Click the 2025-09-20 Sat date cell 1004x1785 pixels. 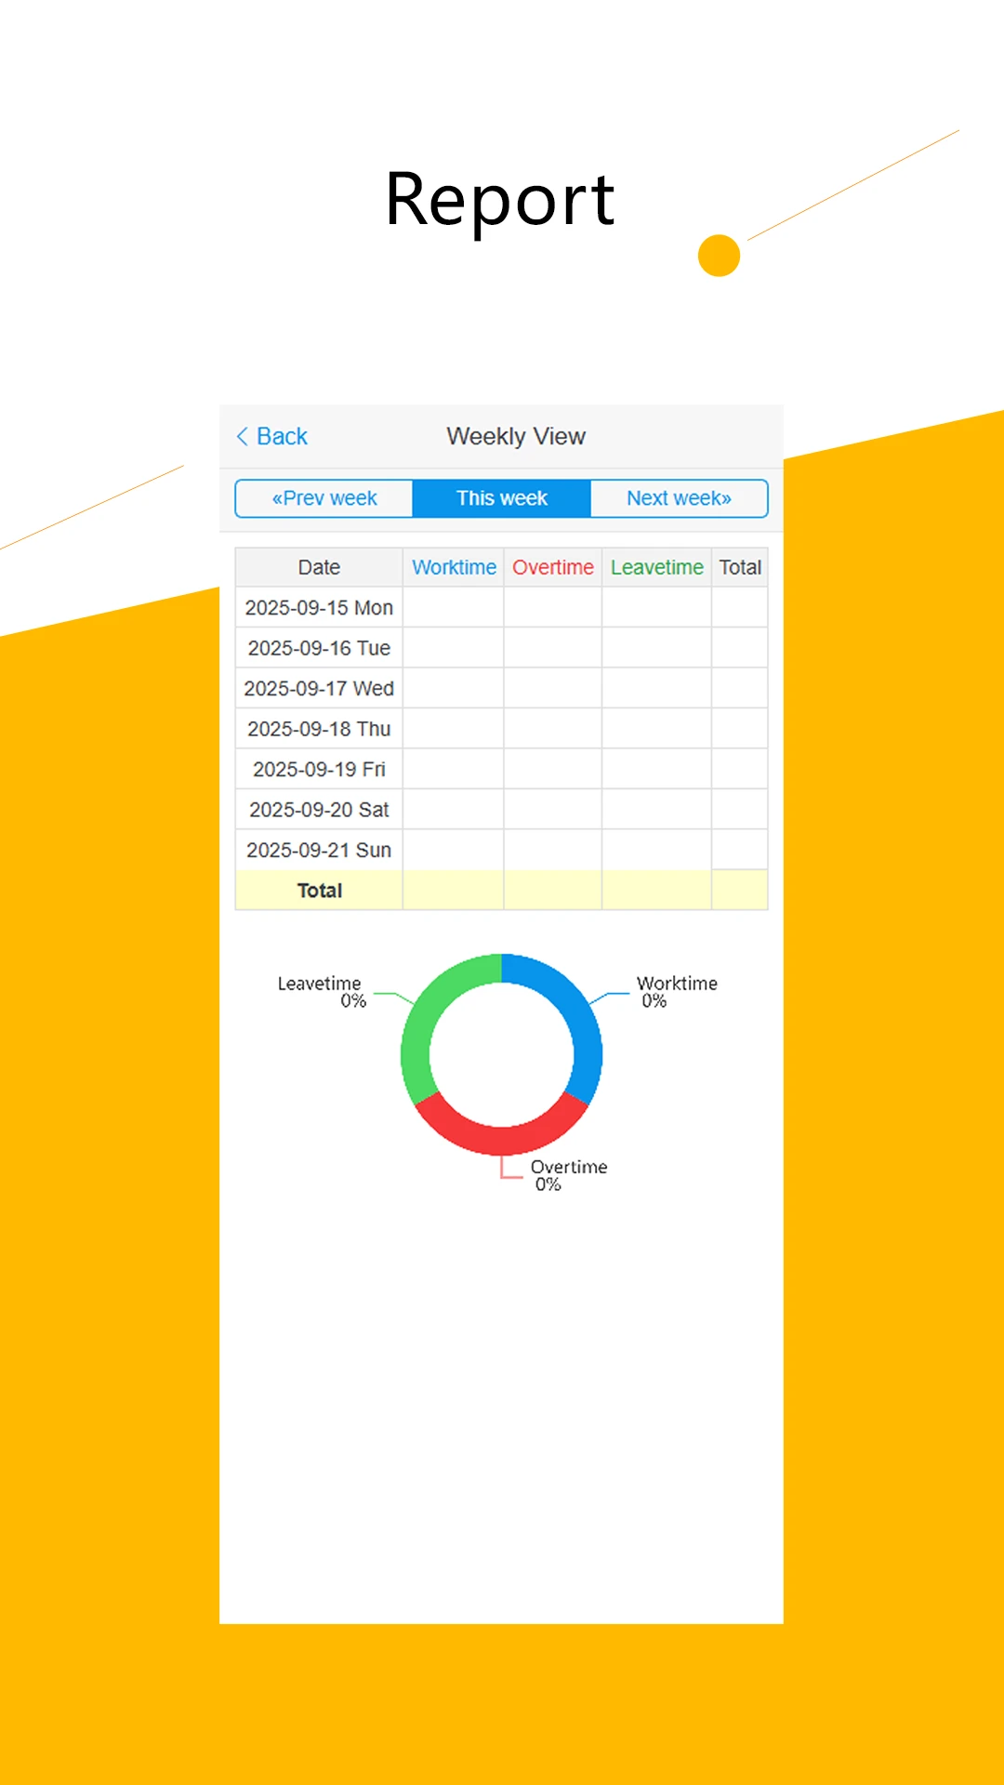[319, 810]
